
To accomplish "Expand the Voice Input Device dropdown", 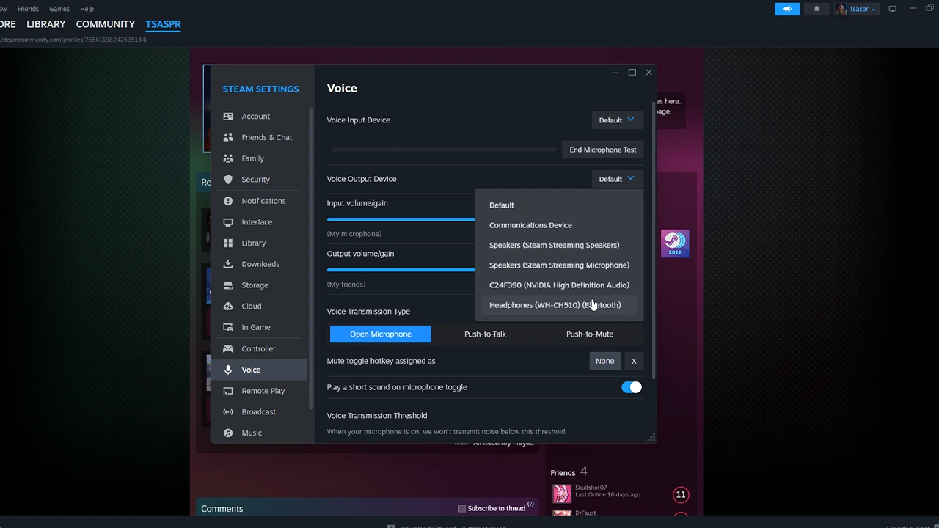I will pyautogui.click(x=617, y=120).
